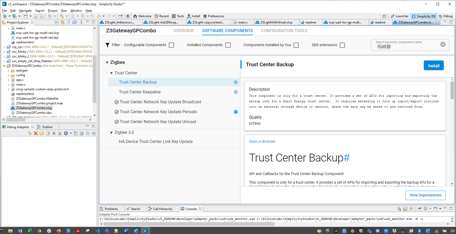Toggle the SDK extensions checkbox

(342, 45)
